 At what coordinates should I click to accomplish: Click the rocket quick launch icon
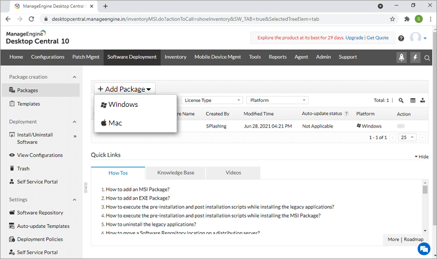401,57
